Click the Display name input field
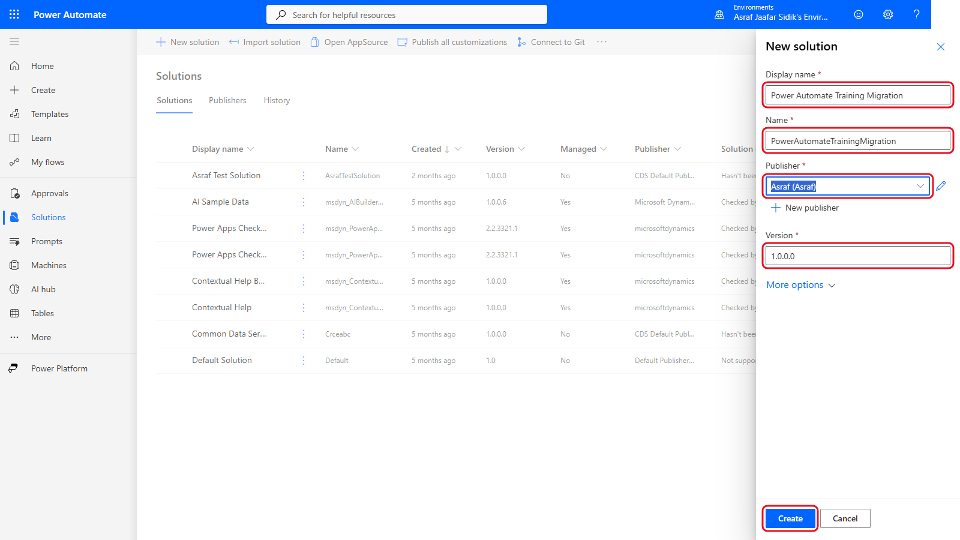 point(858,95)
